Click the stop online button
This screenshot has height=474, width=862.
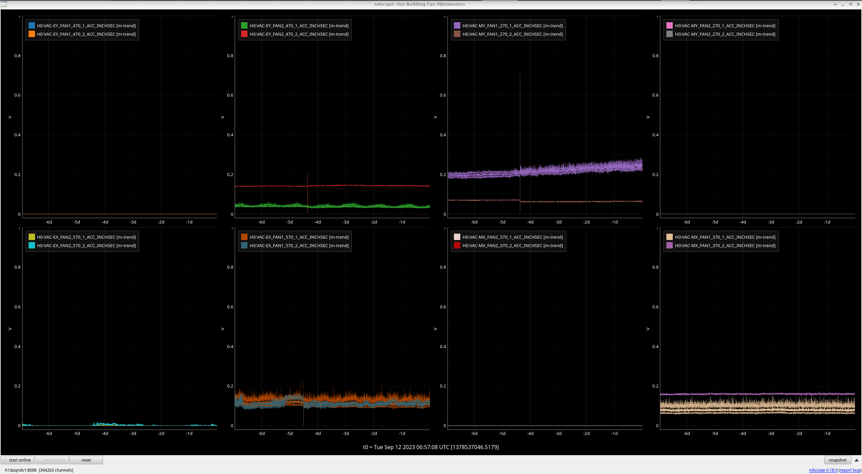click(52, 460)
